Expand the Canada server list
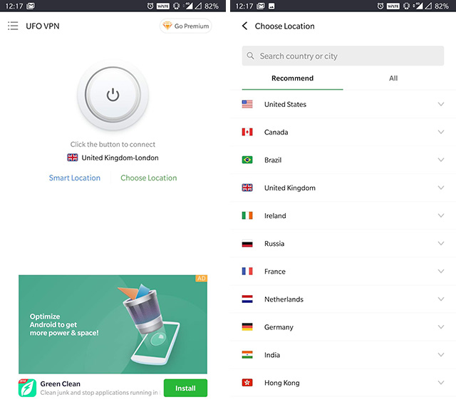Viewport: 456px width, 402px height. 441,132
